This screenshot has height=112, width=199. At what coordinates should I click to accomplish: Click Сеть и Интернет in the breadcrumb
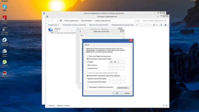point(86,21)
